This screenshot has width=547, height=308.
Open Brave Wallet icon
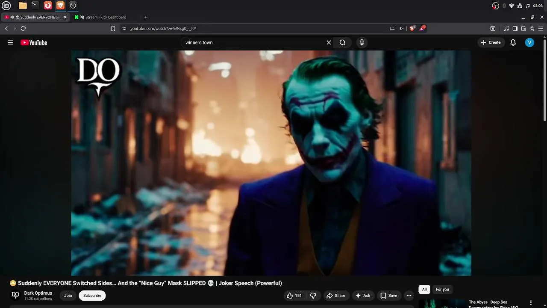[523, 29]
